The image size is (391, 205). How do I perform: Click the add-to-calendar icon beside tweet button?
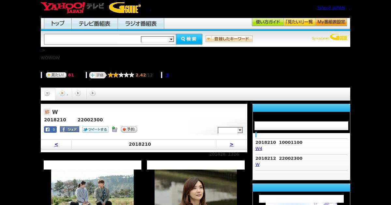click(115, 129)
